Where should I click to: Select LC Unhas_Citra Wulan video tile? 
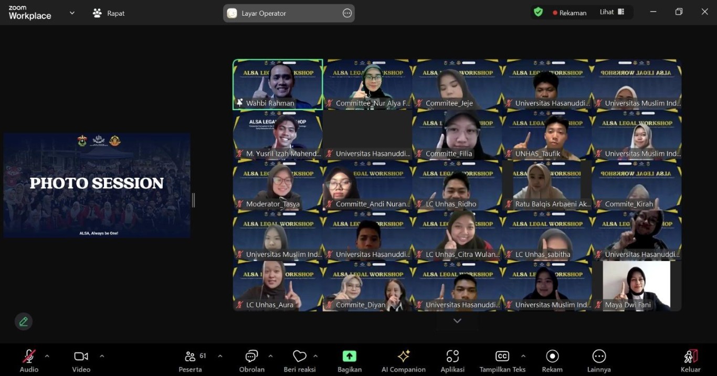pos(457,235)
